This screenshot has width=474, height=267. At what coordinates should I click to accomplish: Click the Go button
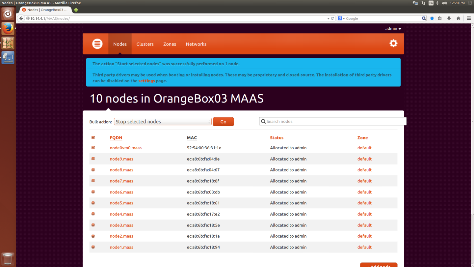223,122
